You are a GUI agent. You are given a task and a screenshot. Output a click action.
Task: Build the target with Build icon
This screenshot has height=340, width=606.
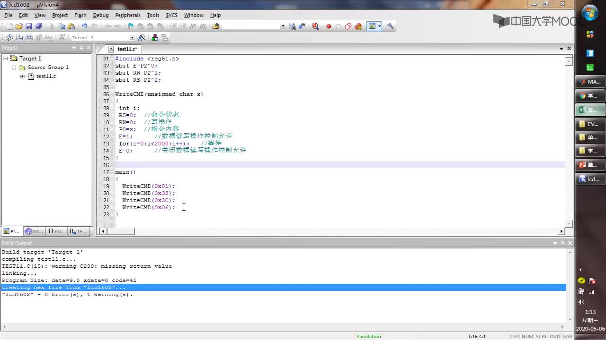coord(19,37)
